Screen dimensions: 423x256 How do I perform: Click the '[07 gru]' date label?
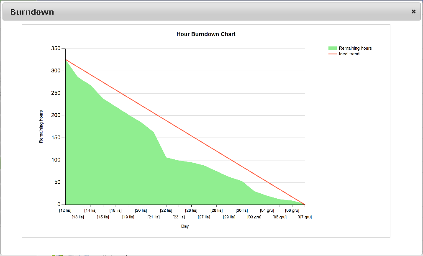(305, 217)
